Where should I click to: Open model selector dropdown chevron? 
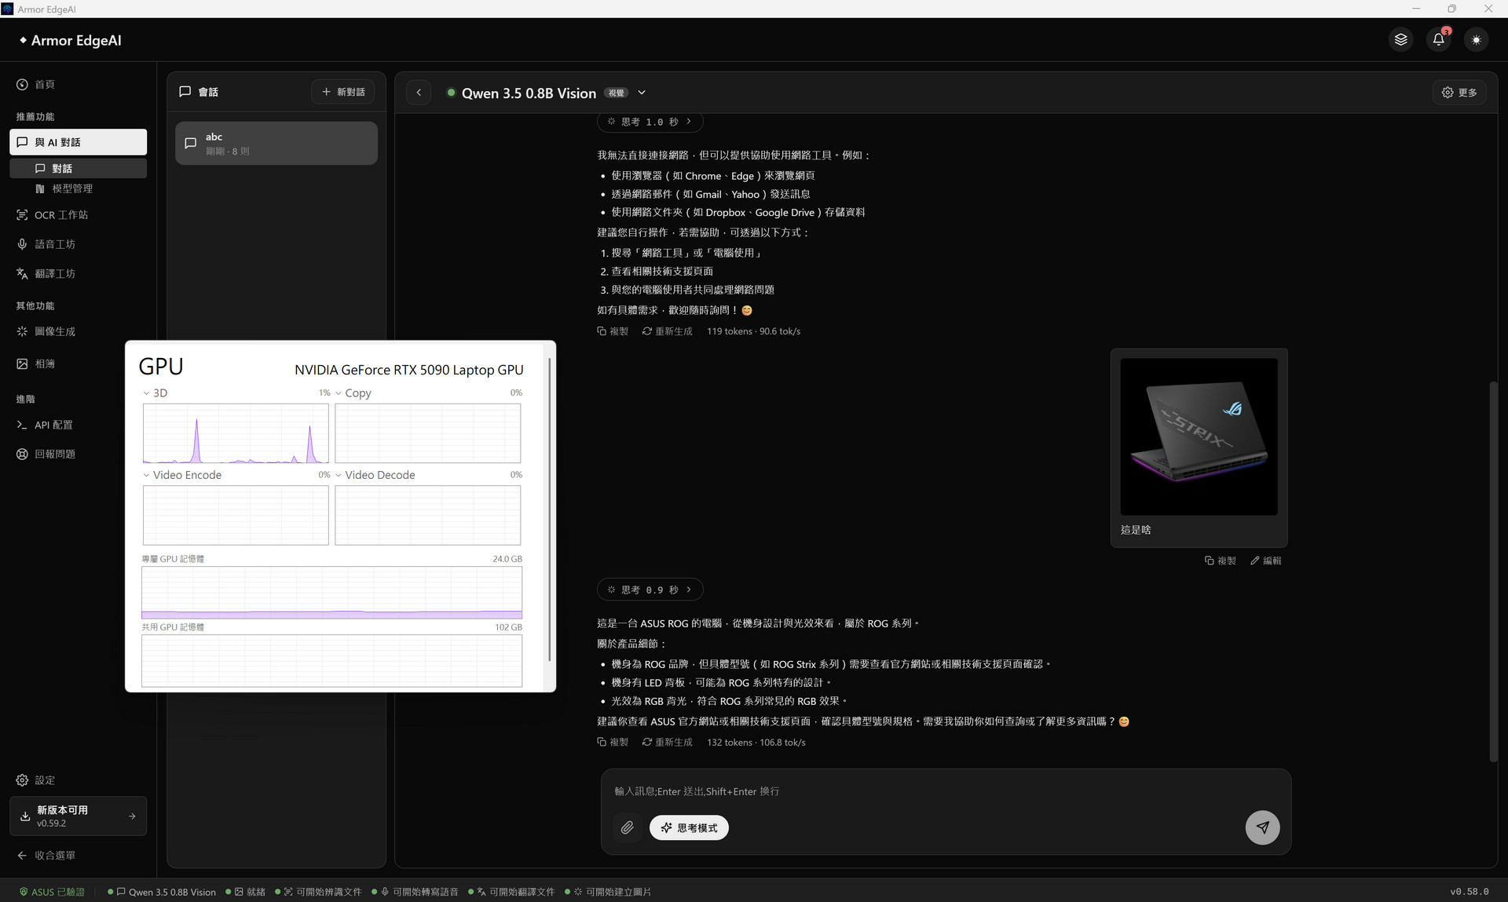pos(642,93)
